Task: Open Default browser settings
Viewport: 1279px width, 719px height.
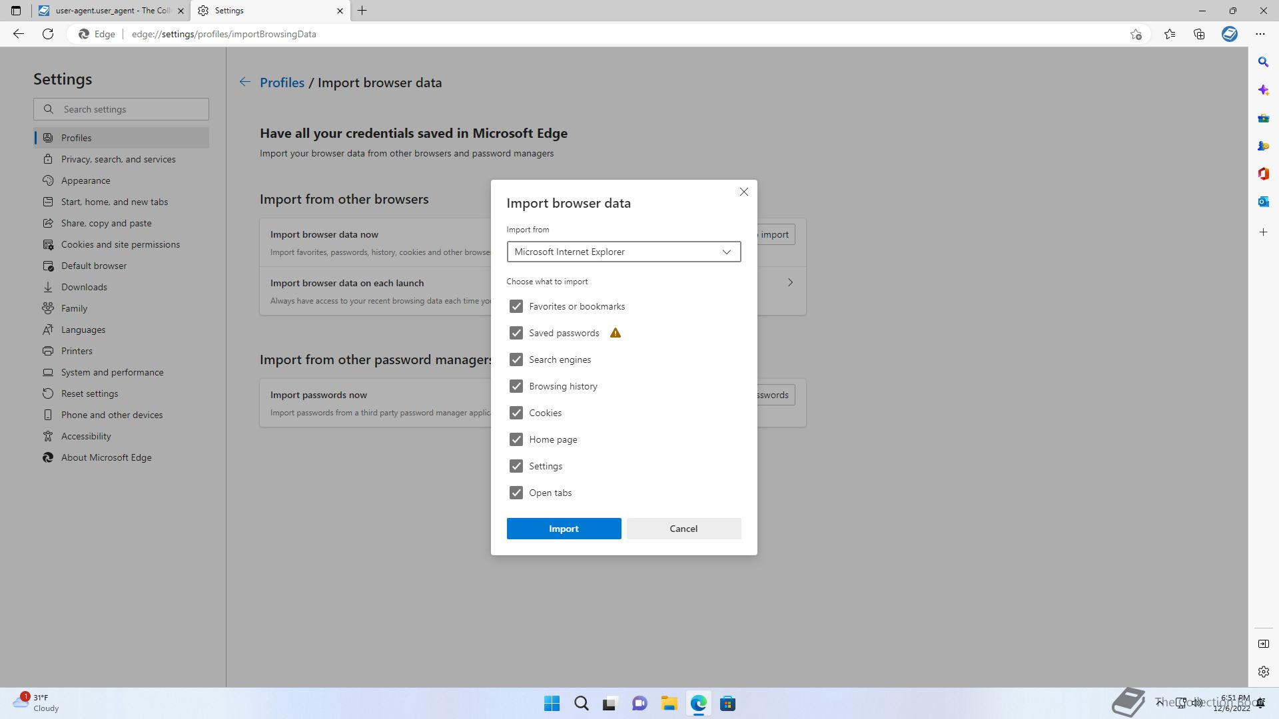Action: point(121,266)
